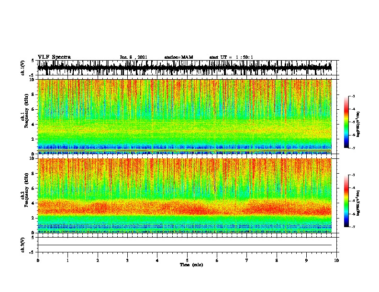This screenshot has width=379, height=292.
Task: Click the "-7" label on ch.2 color bar
Action: [x=353, y=227]
